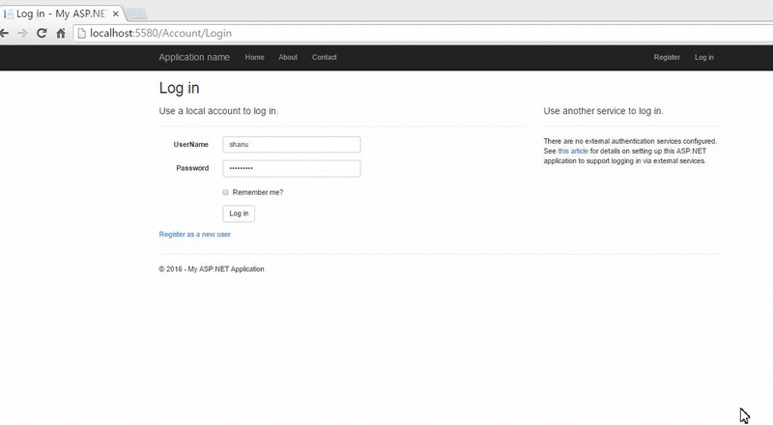Click the Password field label
The image size is (773, 425).
pyautogui.click(x=192, y=168)
